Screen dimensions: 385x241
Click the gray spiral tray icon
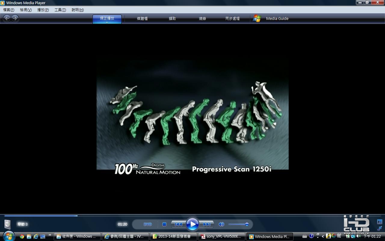pyautogui.click(x=339, y=236)
